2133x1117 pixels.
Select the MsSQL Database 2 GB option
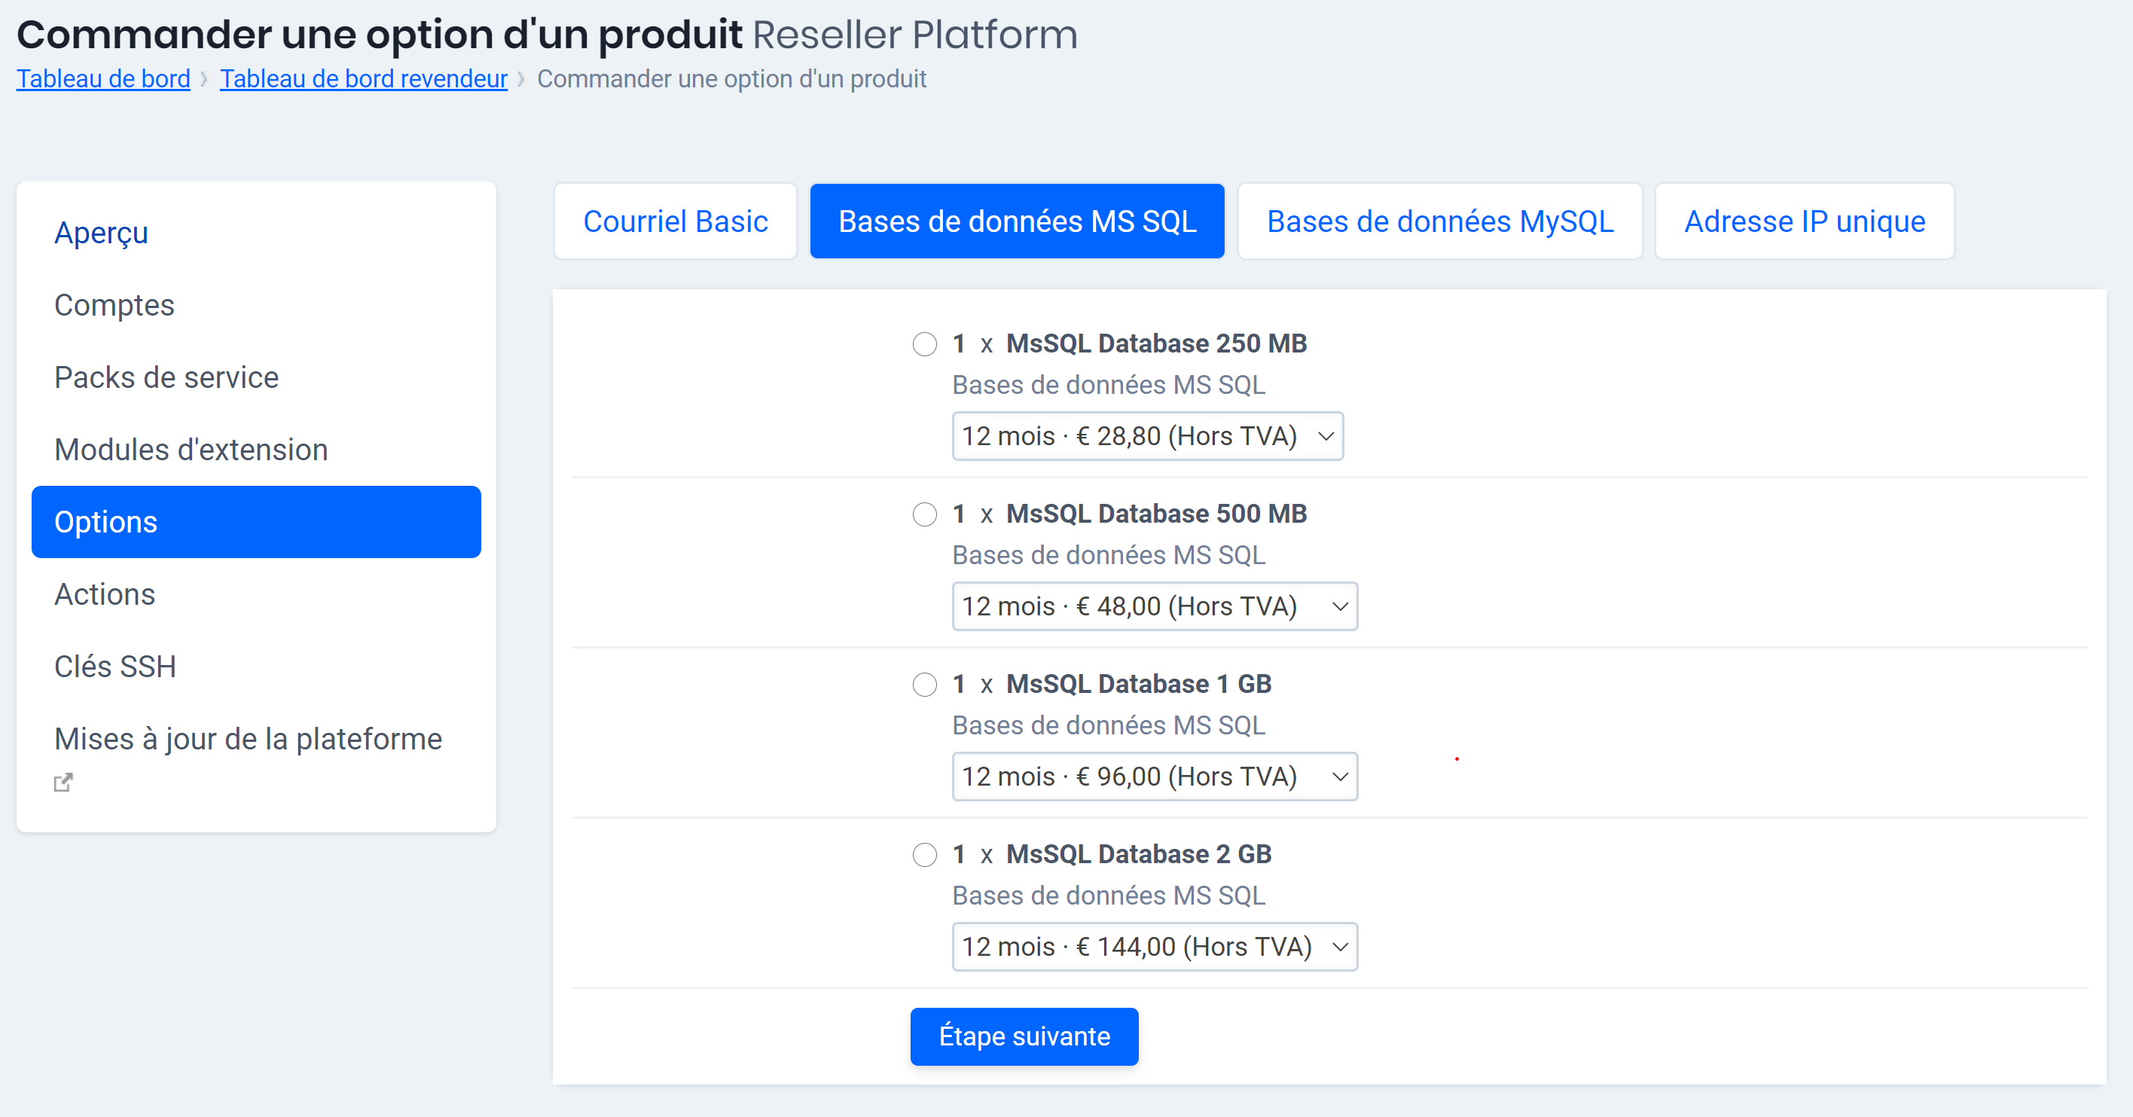pyautogui.click(x=924, y=856)
